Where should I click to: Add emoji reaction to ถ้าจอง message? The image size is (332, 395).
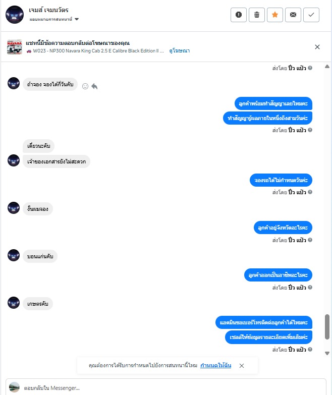(85, 86)
